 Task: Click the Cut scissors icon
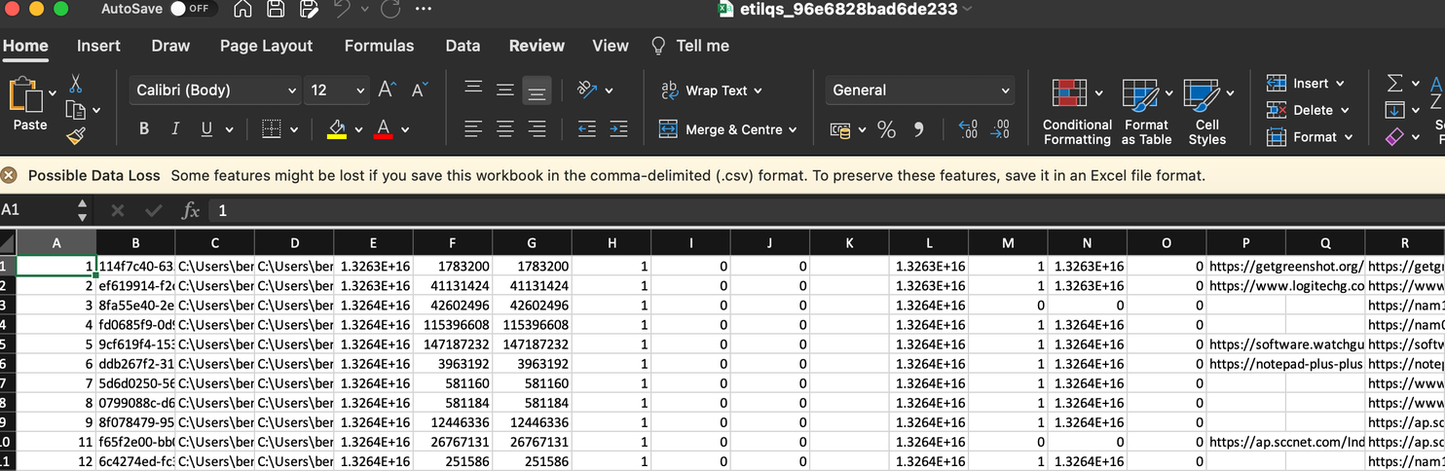(76, 84)
